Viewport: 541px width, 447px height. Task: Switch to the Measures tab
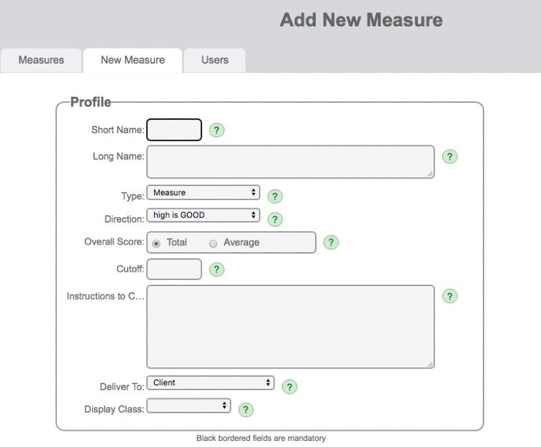41,60
